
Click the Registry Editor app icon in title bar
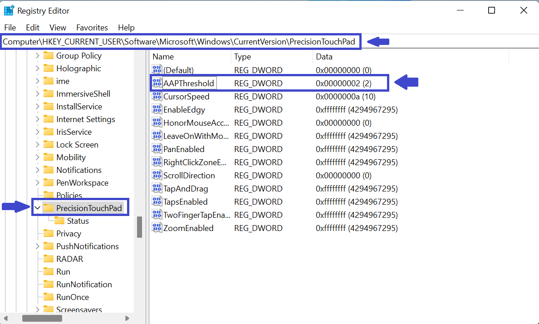click(9, 10)
